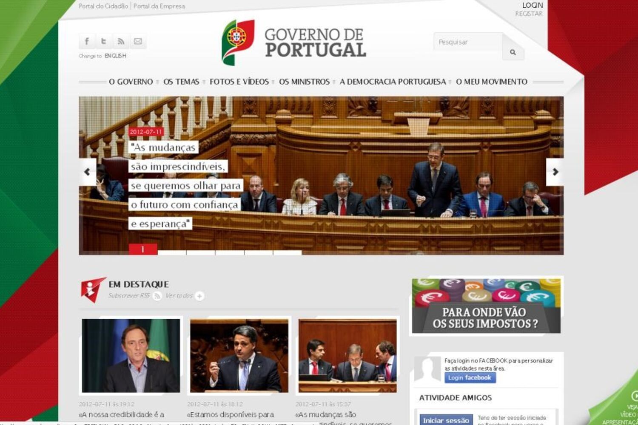
Task: Click the Iniciar sessão button
Action: pos(446,420)
